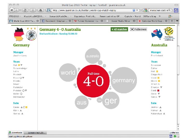This screenshot has width=187, height=140.
Task: Close the Social Media Miner tab
Action: click(134, 21)
